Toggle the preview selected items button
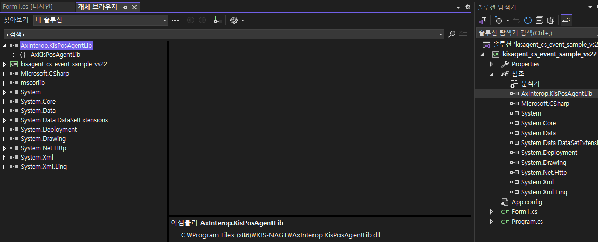The width and height of the screenshot is (598, 242). (566, 20)
